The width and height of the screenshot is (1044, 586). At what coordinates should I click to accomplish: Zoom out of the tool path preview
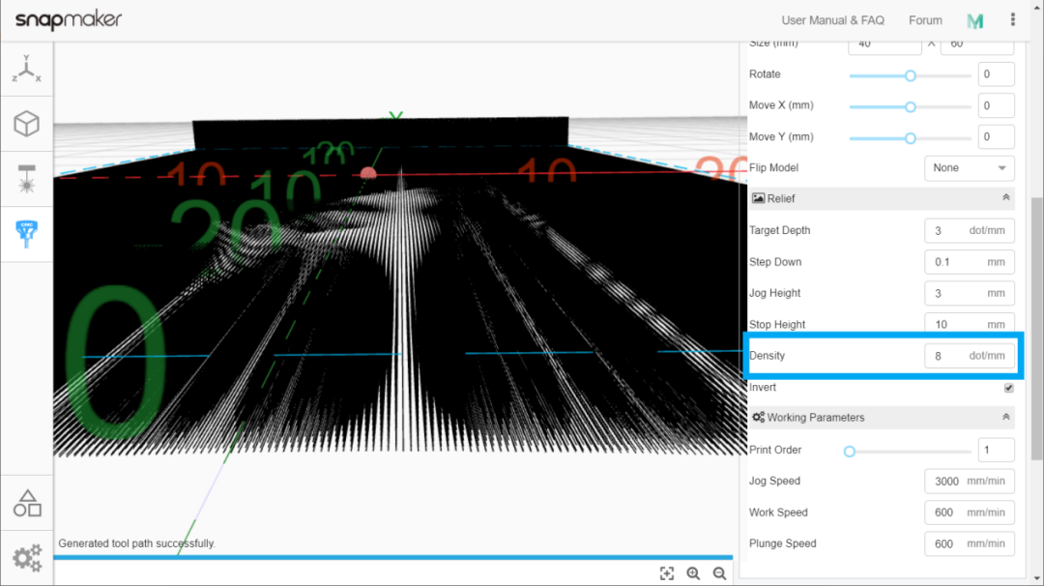point(720,573)
